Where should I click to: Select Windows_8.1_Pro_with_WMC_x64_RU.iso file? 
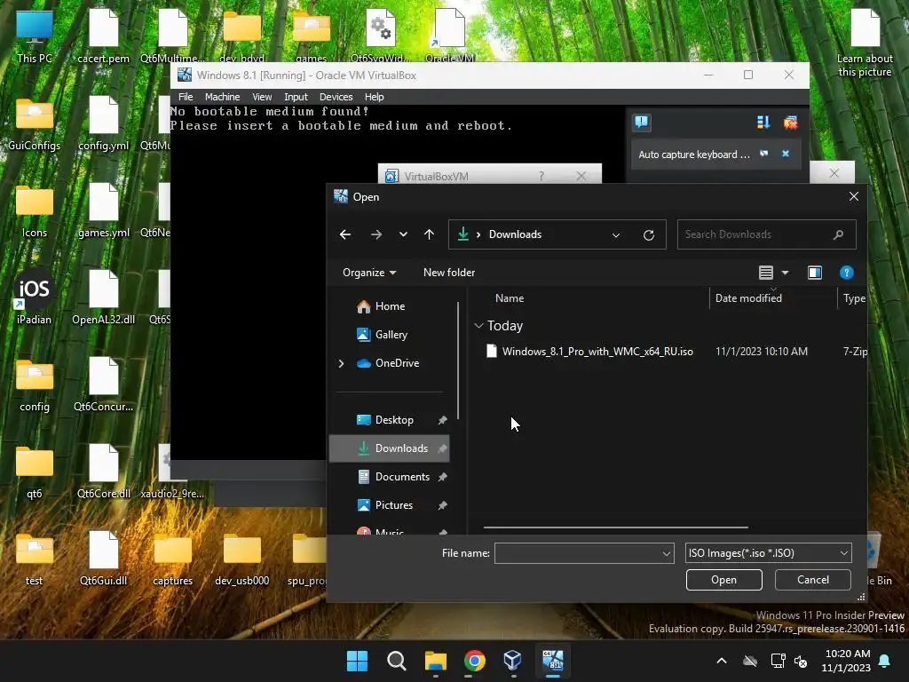pyautogui.click(x=597, y=352)
